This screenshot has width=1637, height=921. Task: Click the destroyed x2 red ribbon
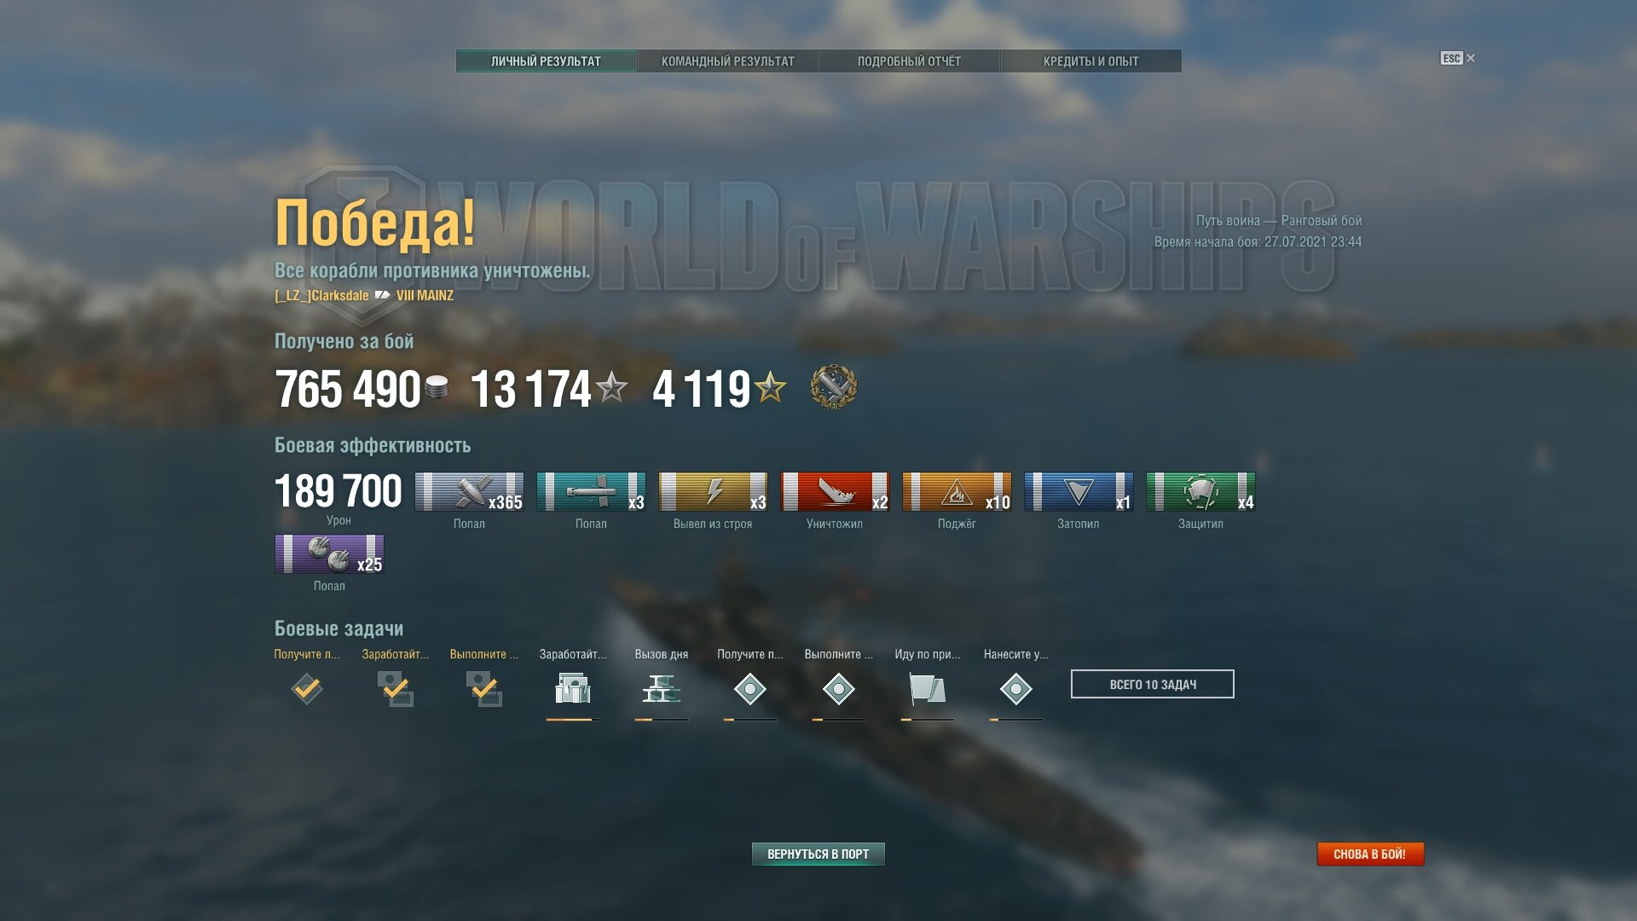(x=835, y=492)
